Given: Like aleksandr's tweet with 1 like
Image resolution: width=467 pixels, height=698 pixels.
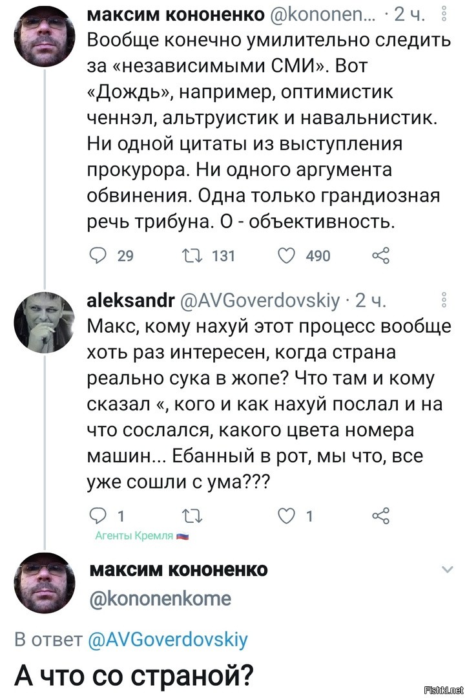Looking at the screenshot, I should click(x=286, y=516).
